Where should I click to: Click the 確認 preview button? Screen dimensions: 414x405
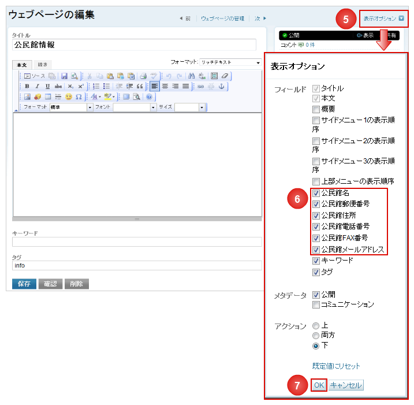point(50,284)
